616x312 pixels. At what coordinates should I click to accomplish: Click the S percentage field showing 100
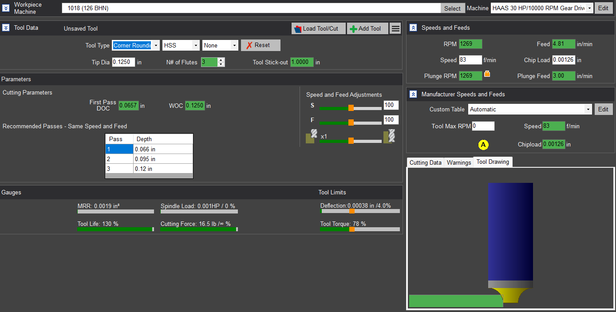click(391, 105)
